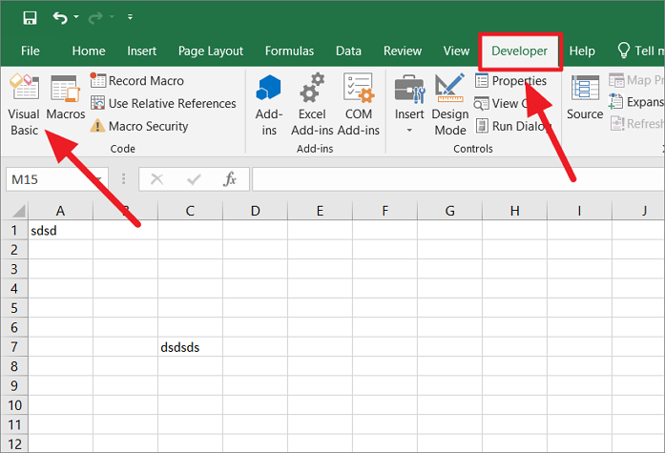Click Refresh Data in XML group

[636, 124]
